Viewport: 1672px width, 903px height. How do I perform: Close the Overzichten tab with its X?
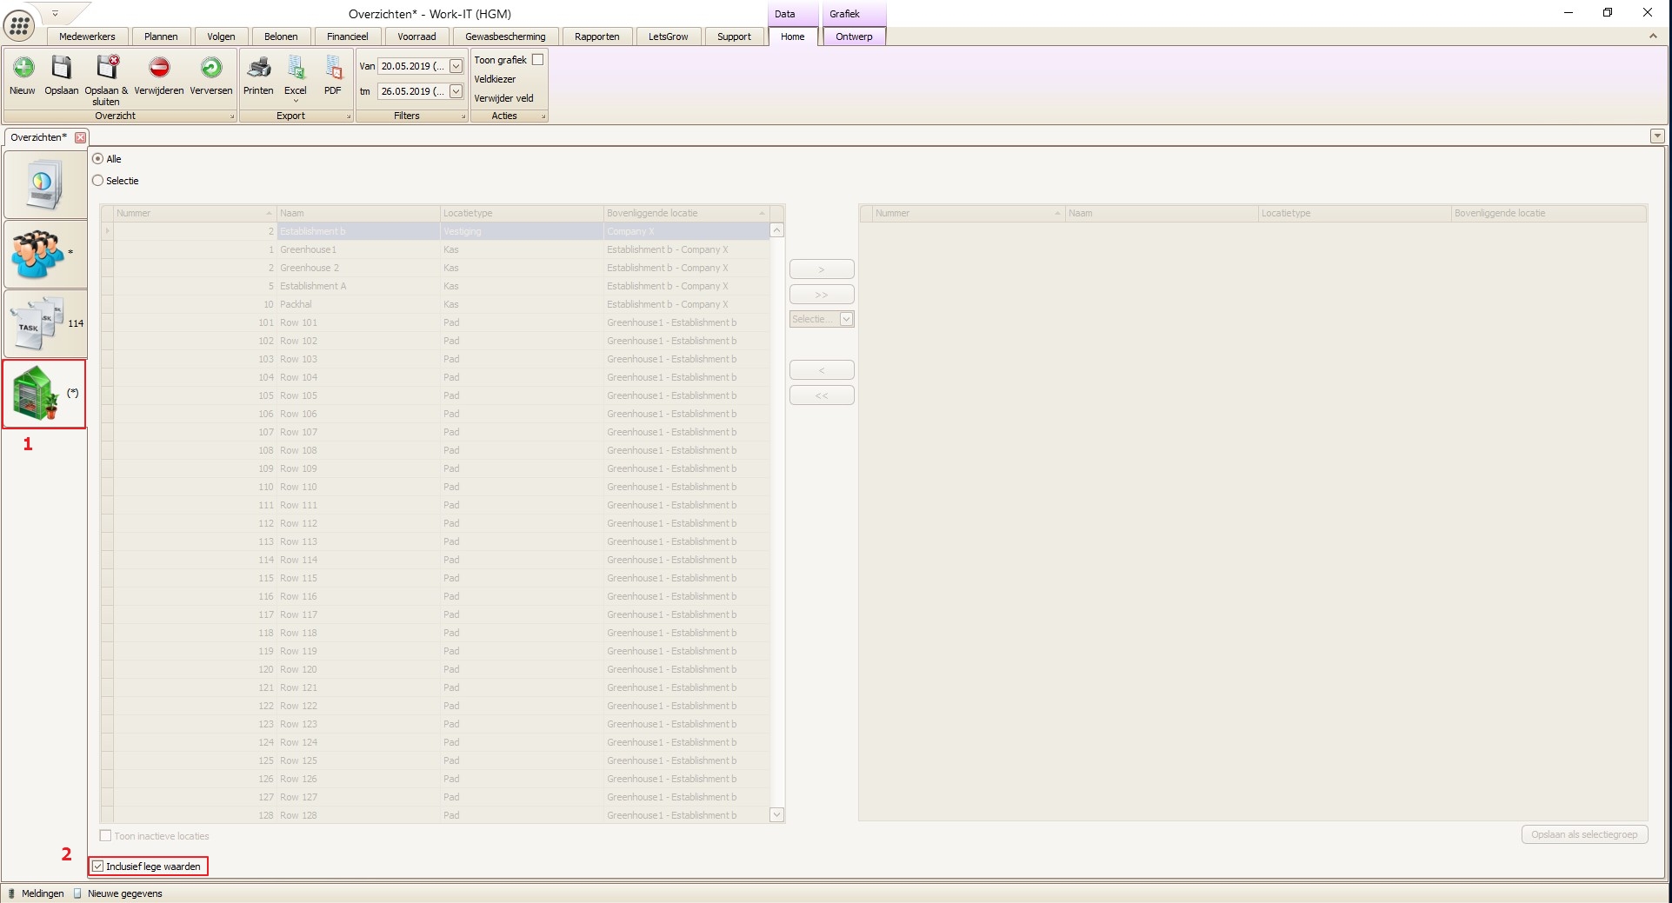point(80,137)
